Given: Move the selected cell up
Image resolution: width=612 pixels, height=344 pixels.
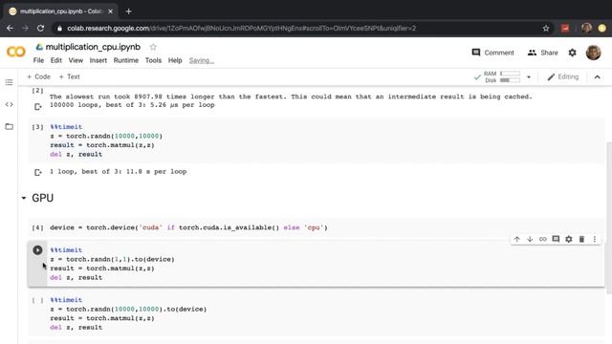Looking at the screenshot, I should click(516, 239).
